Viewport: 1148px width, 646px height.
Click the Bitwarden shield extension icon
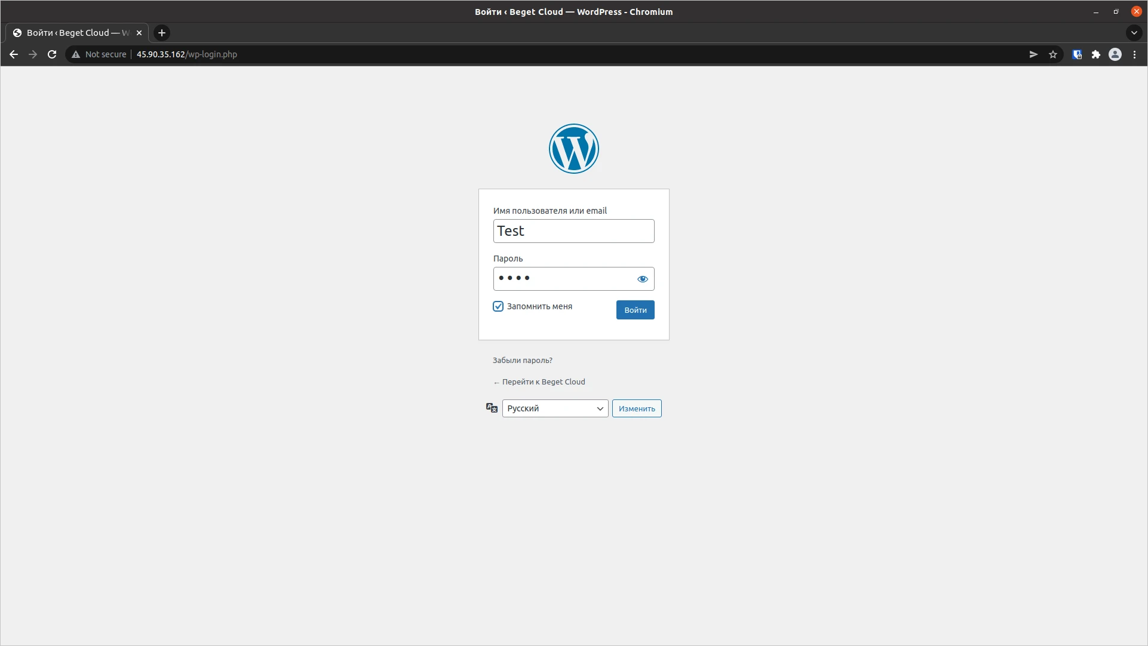[x=1077, y=54]
